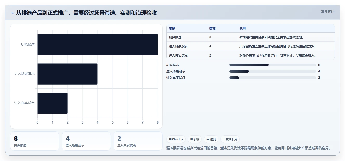345x161 pixels.
Task: Select the 表格 chip
Action: click(x=195, y=139)
